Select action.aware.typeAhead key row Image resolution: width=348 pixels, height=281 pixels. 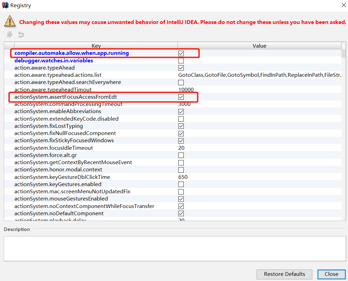[x=44, y=68]
